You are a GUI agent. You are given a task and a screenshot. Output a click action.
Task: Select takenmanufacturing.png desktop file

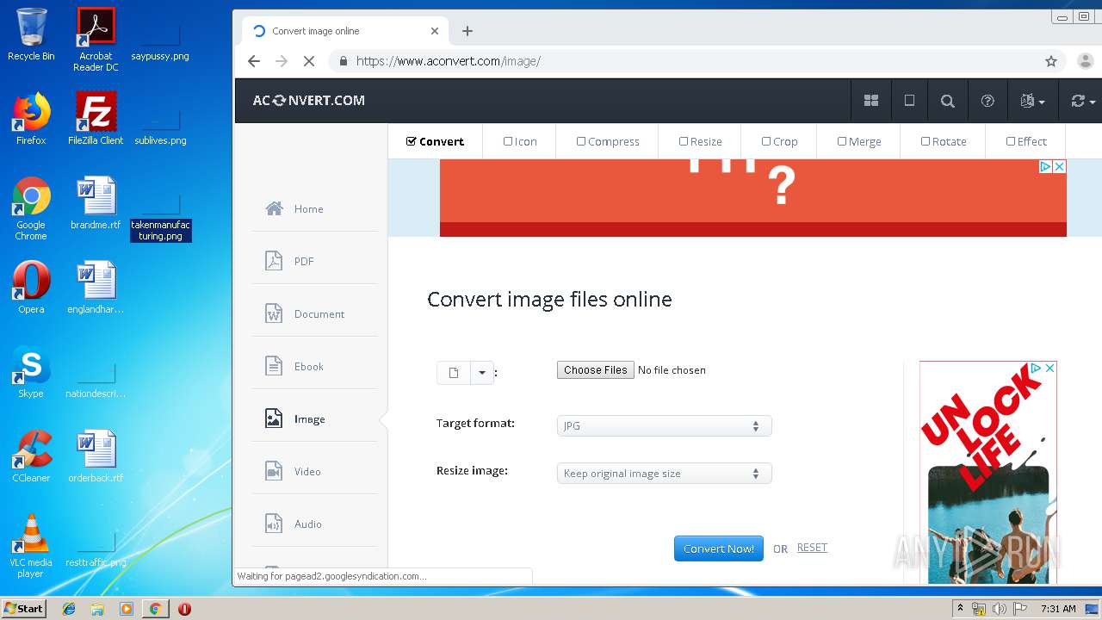click(x=161, y=218)
